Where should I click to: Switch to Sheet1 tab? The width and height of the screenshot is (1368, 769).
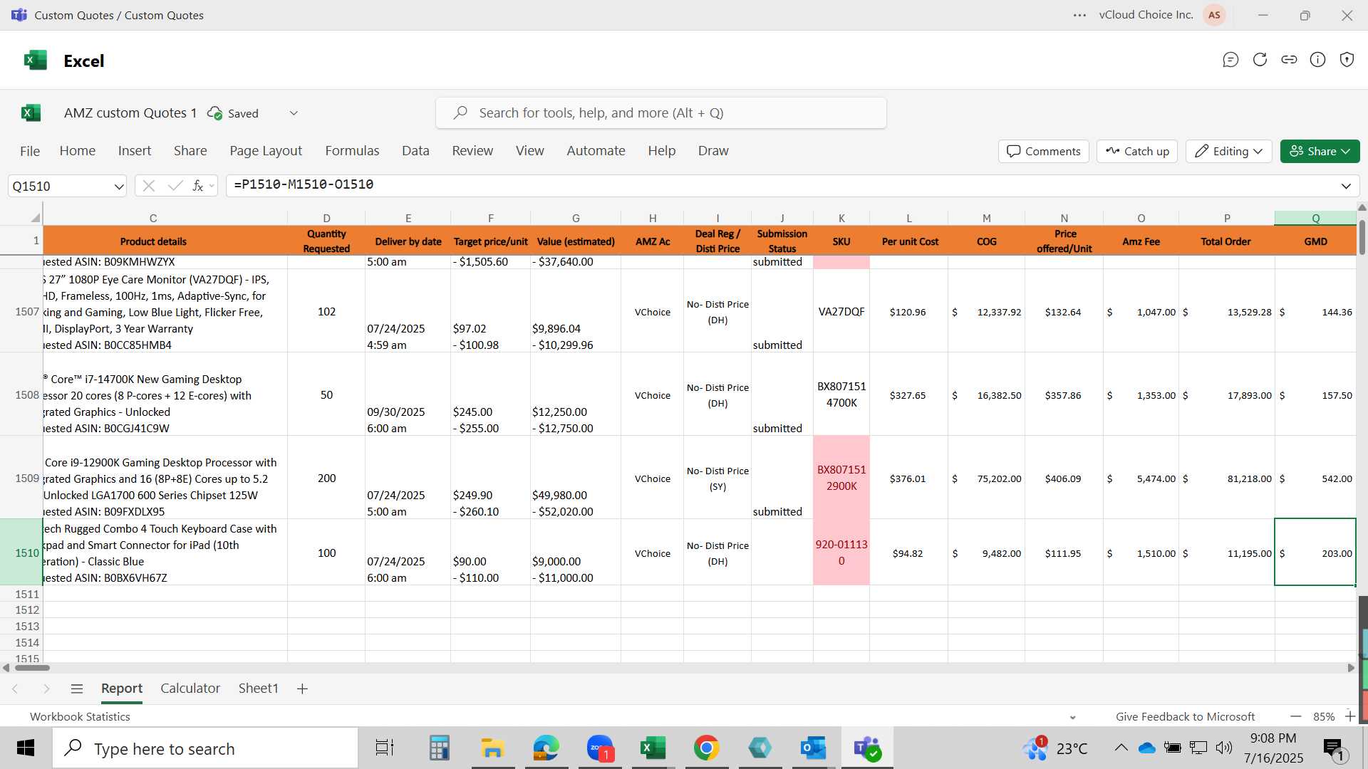[x=258, y=689]
